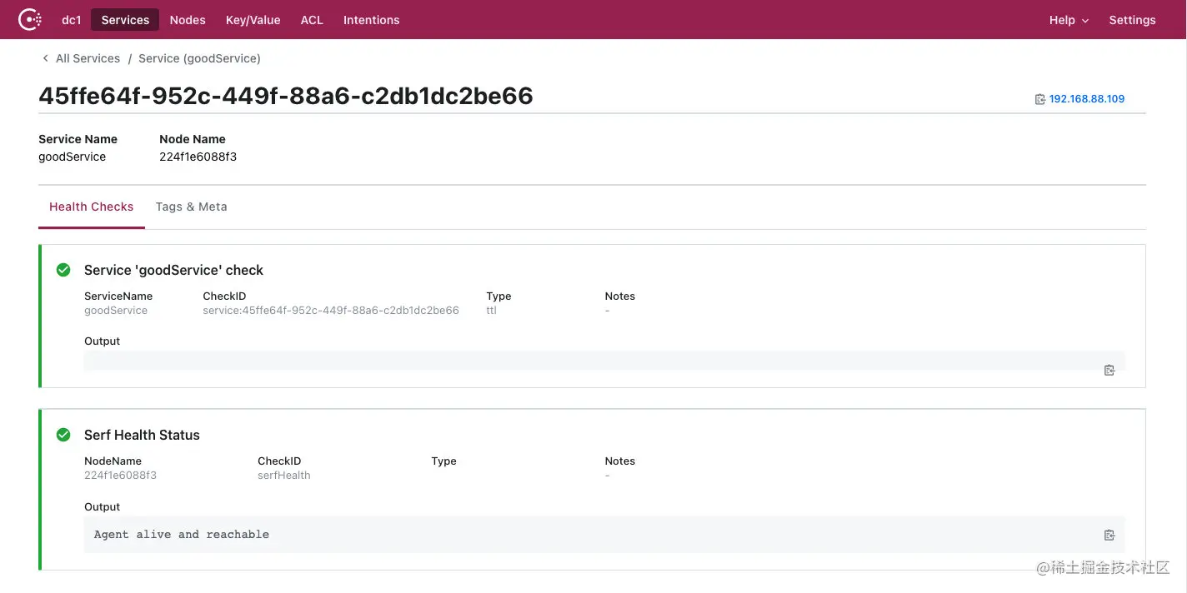1187x593 pixels.
Task: Go to the Nodes section
Action: (x=188, y=20)
